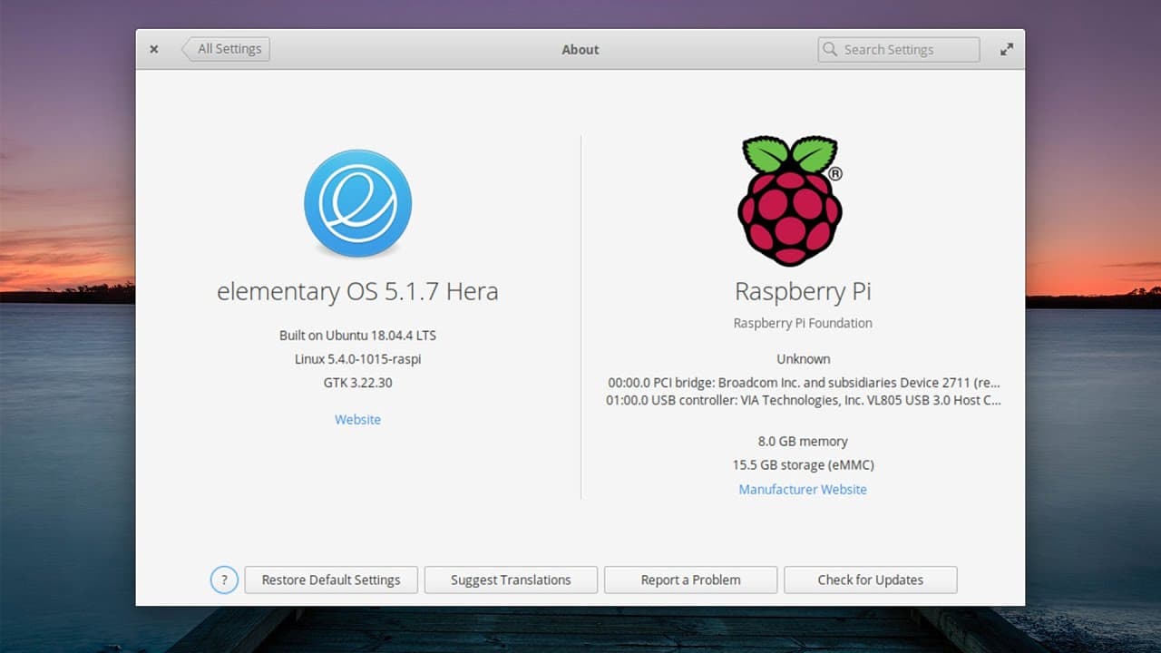Click the About title in the header
The image size is (1161, 653).
(580, 50)
